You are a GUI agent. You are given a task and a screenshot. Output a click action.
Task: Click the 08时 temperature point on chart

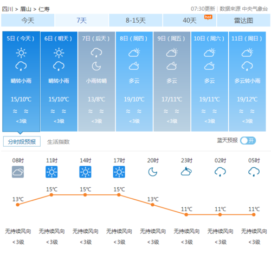[x=18, y=205]
